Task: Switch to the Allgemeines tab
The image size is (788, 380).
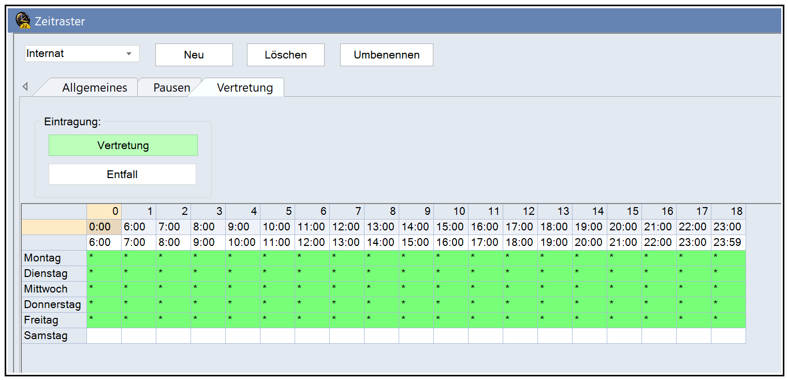Action: pos(94,87)
